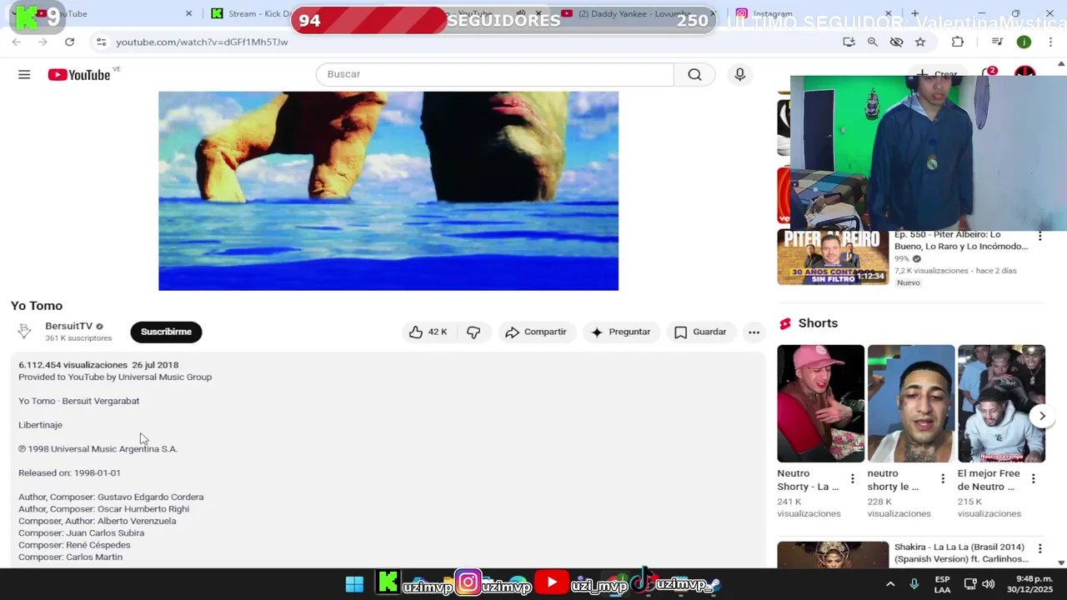Click the Preguntar button
Image resolution: width=1067 pixels, height=600 pixels.
click(x=621, y=332)
